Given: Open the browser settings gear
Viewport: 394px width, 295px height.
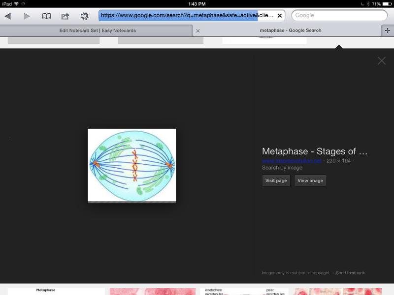Looking at the screenshot, I should [85, 16].
